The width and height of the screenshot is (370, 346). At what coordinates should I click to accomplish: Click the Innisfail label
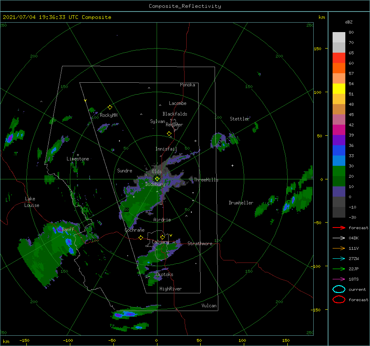[x=166, y=149]
